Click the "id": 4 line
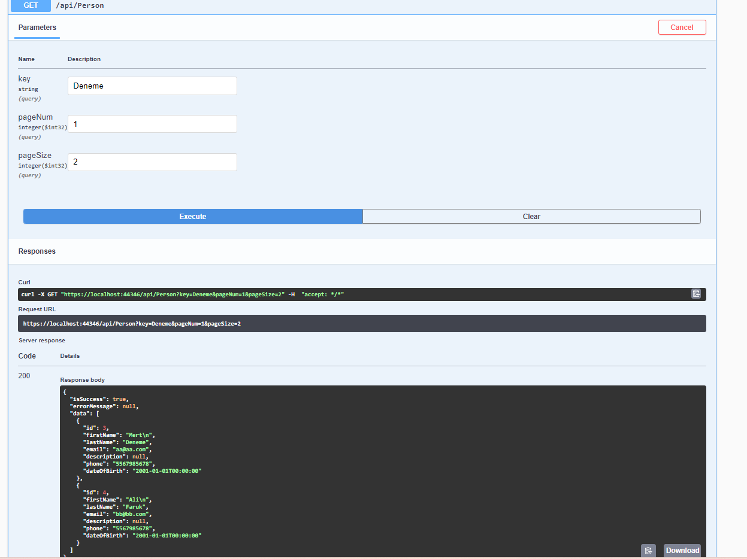747x559 pixels. [x=96, y=493]
